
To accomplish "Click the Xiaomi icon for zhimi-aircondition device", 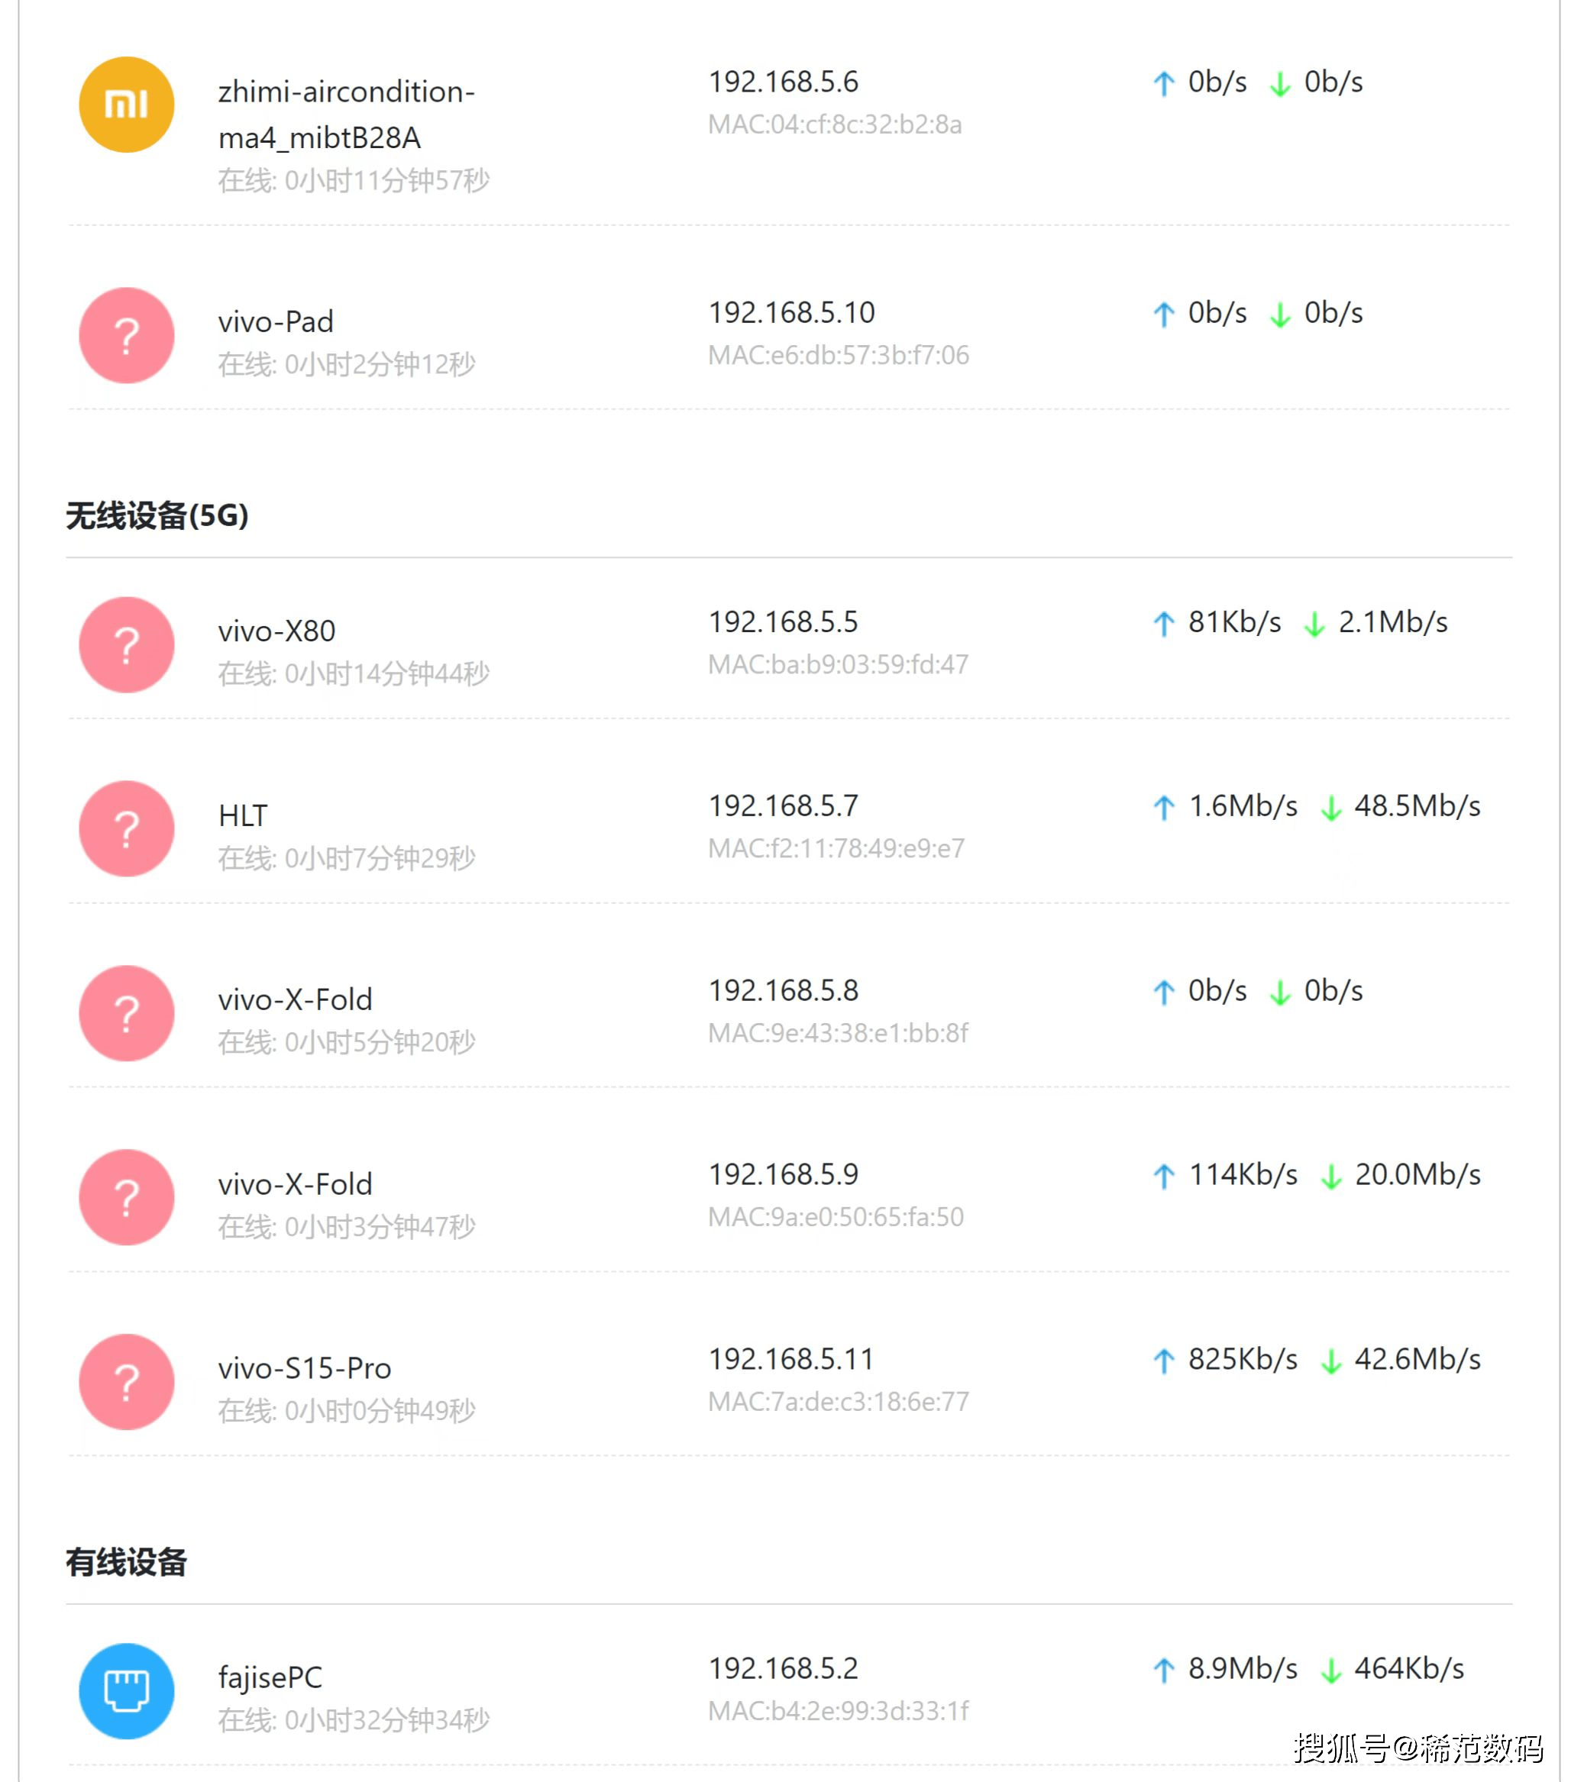I will [127, 105].
